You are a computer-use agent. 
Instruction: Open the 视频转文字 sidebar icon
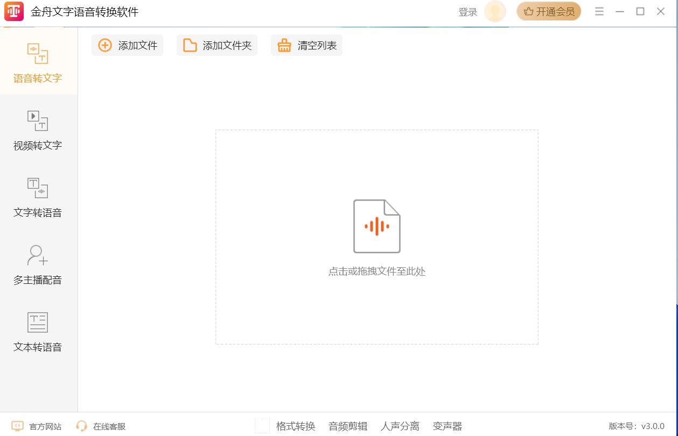pos(38,121)
